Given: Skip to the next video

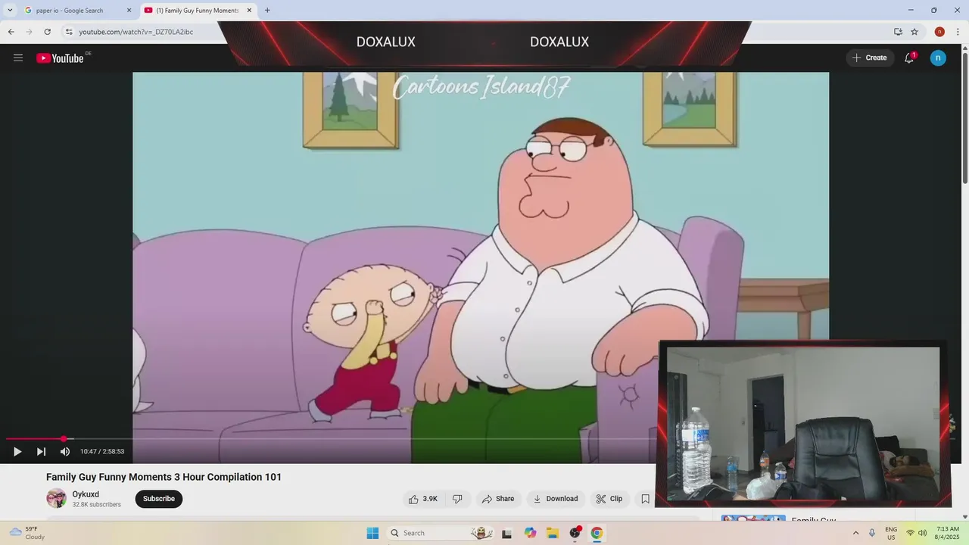Looking at the screenshot, I should pyautogui.click(x=41, y=451).
